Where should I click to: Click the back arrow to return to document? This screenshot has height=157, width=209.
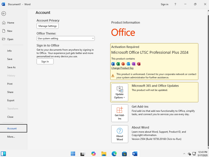(x=4, y=13)
